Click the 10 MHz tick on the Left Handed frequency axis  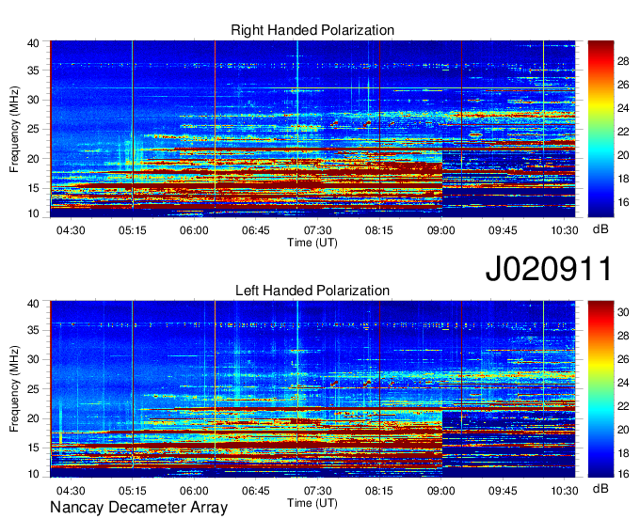point(33,474)
